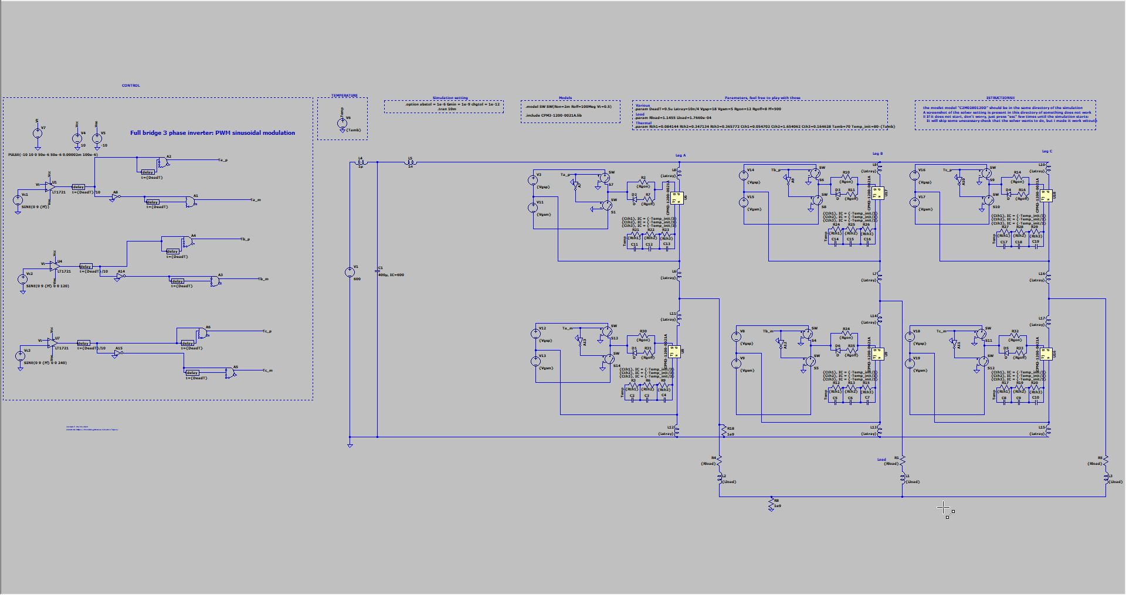Click switch S1 in Leg A driver
This screenshot has height=595, width=1126.
coord(608,205)
